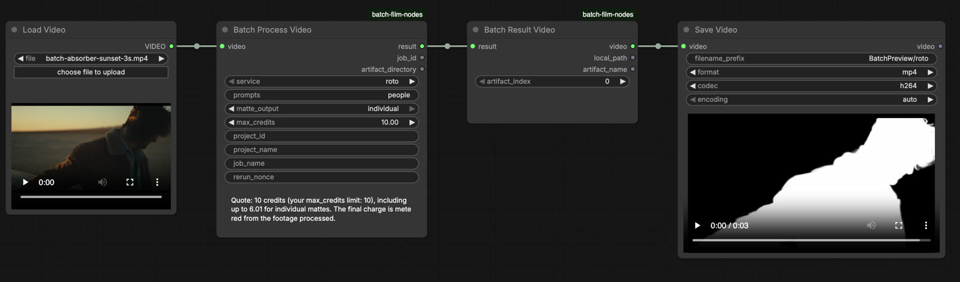Viewport: 960px width, 282px height.
Task: Select the previous service option arrow
Action: pos(231,81)
